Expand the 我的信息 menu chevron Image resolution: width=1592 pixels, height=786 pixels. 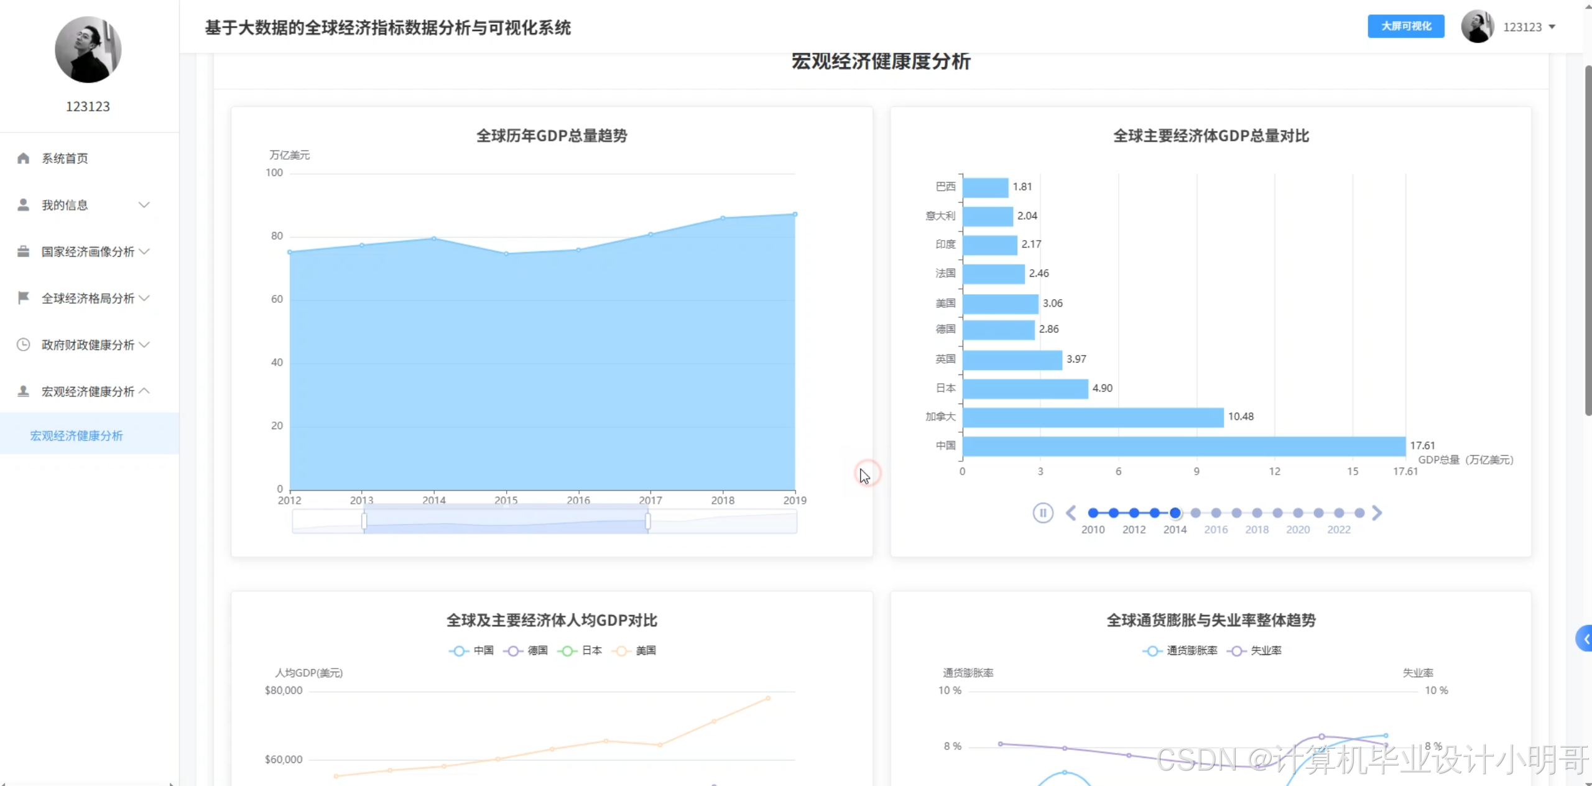[x=144, y=205]
